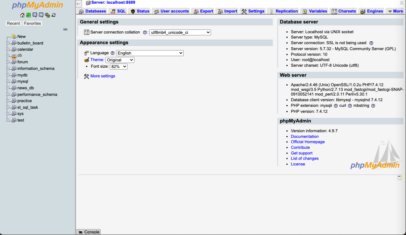406x235 pixels.
Task: Open the Console panel at the bottom
Action: (88, 232)
